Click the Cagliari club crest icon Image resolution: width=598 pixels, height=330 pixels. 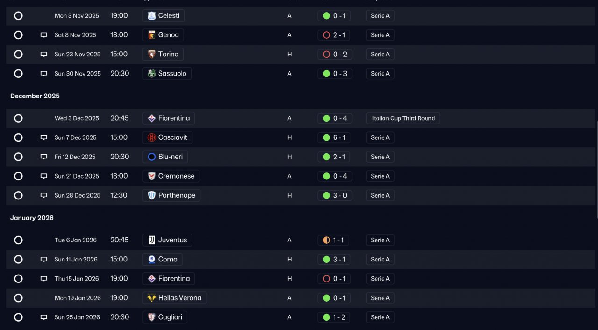click(x=151, y=317)
